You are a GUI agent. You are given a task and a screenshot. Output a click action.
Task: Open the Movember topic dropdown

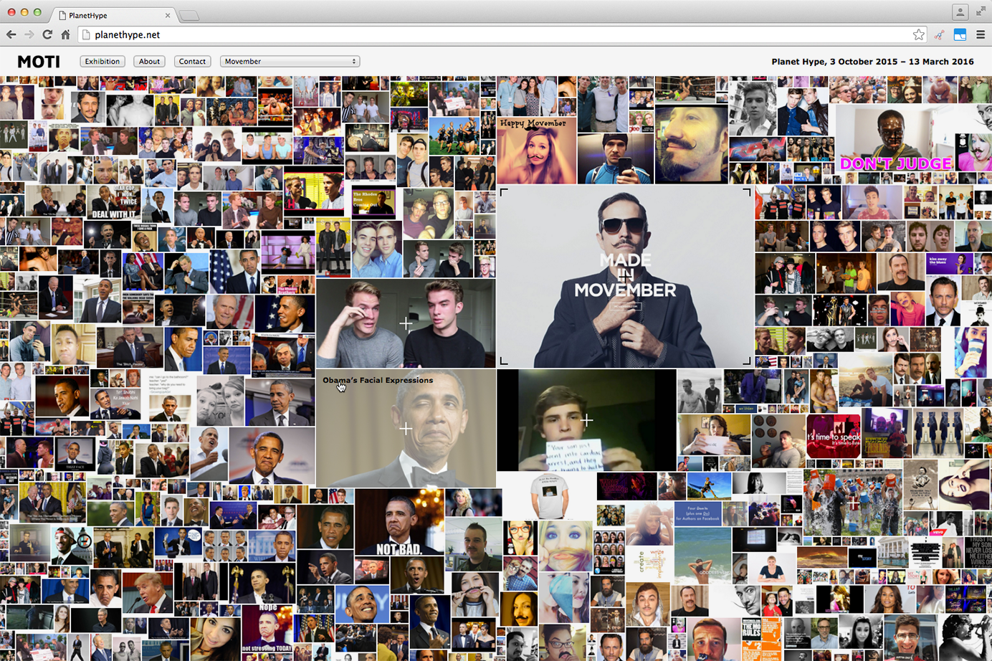(290, 62)
